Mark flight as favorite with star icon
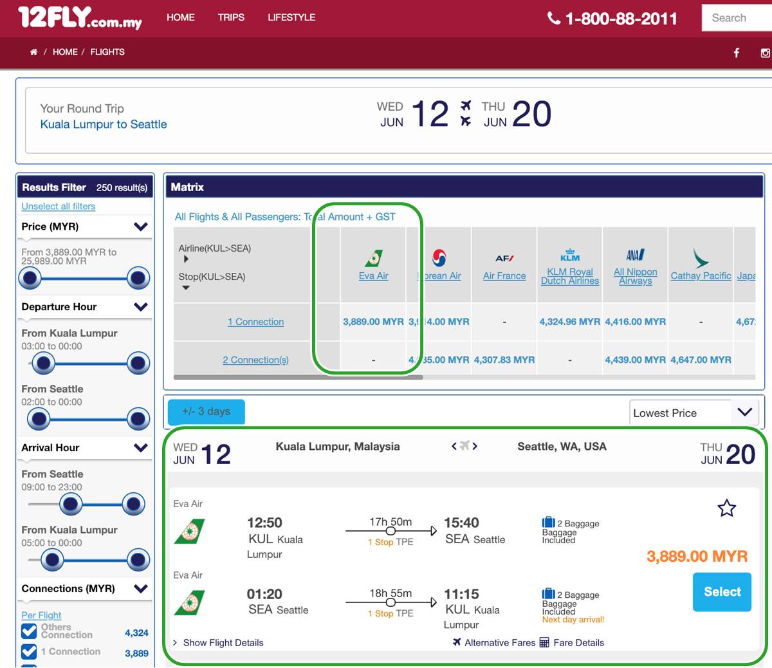Viewport: 772px width, 668px height. tap(726, 508)
